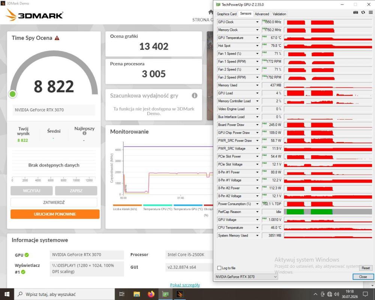The height and width of the screenshot is (300, 375).
Task: Click the GPU Load value 4 %
Action: pos(272,93)
